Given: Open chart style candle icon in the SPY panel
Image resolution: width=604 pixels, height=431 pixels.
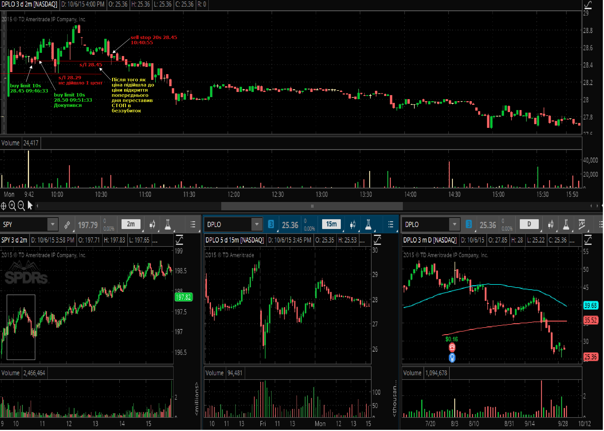Looking at the screenshot, I should click(x=152, y=224).
